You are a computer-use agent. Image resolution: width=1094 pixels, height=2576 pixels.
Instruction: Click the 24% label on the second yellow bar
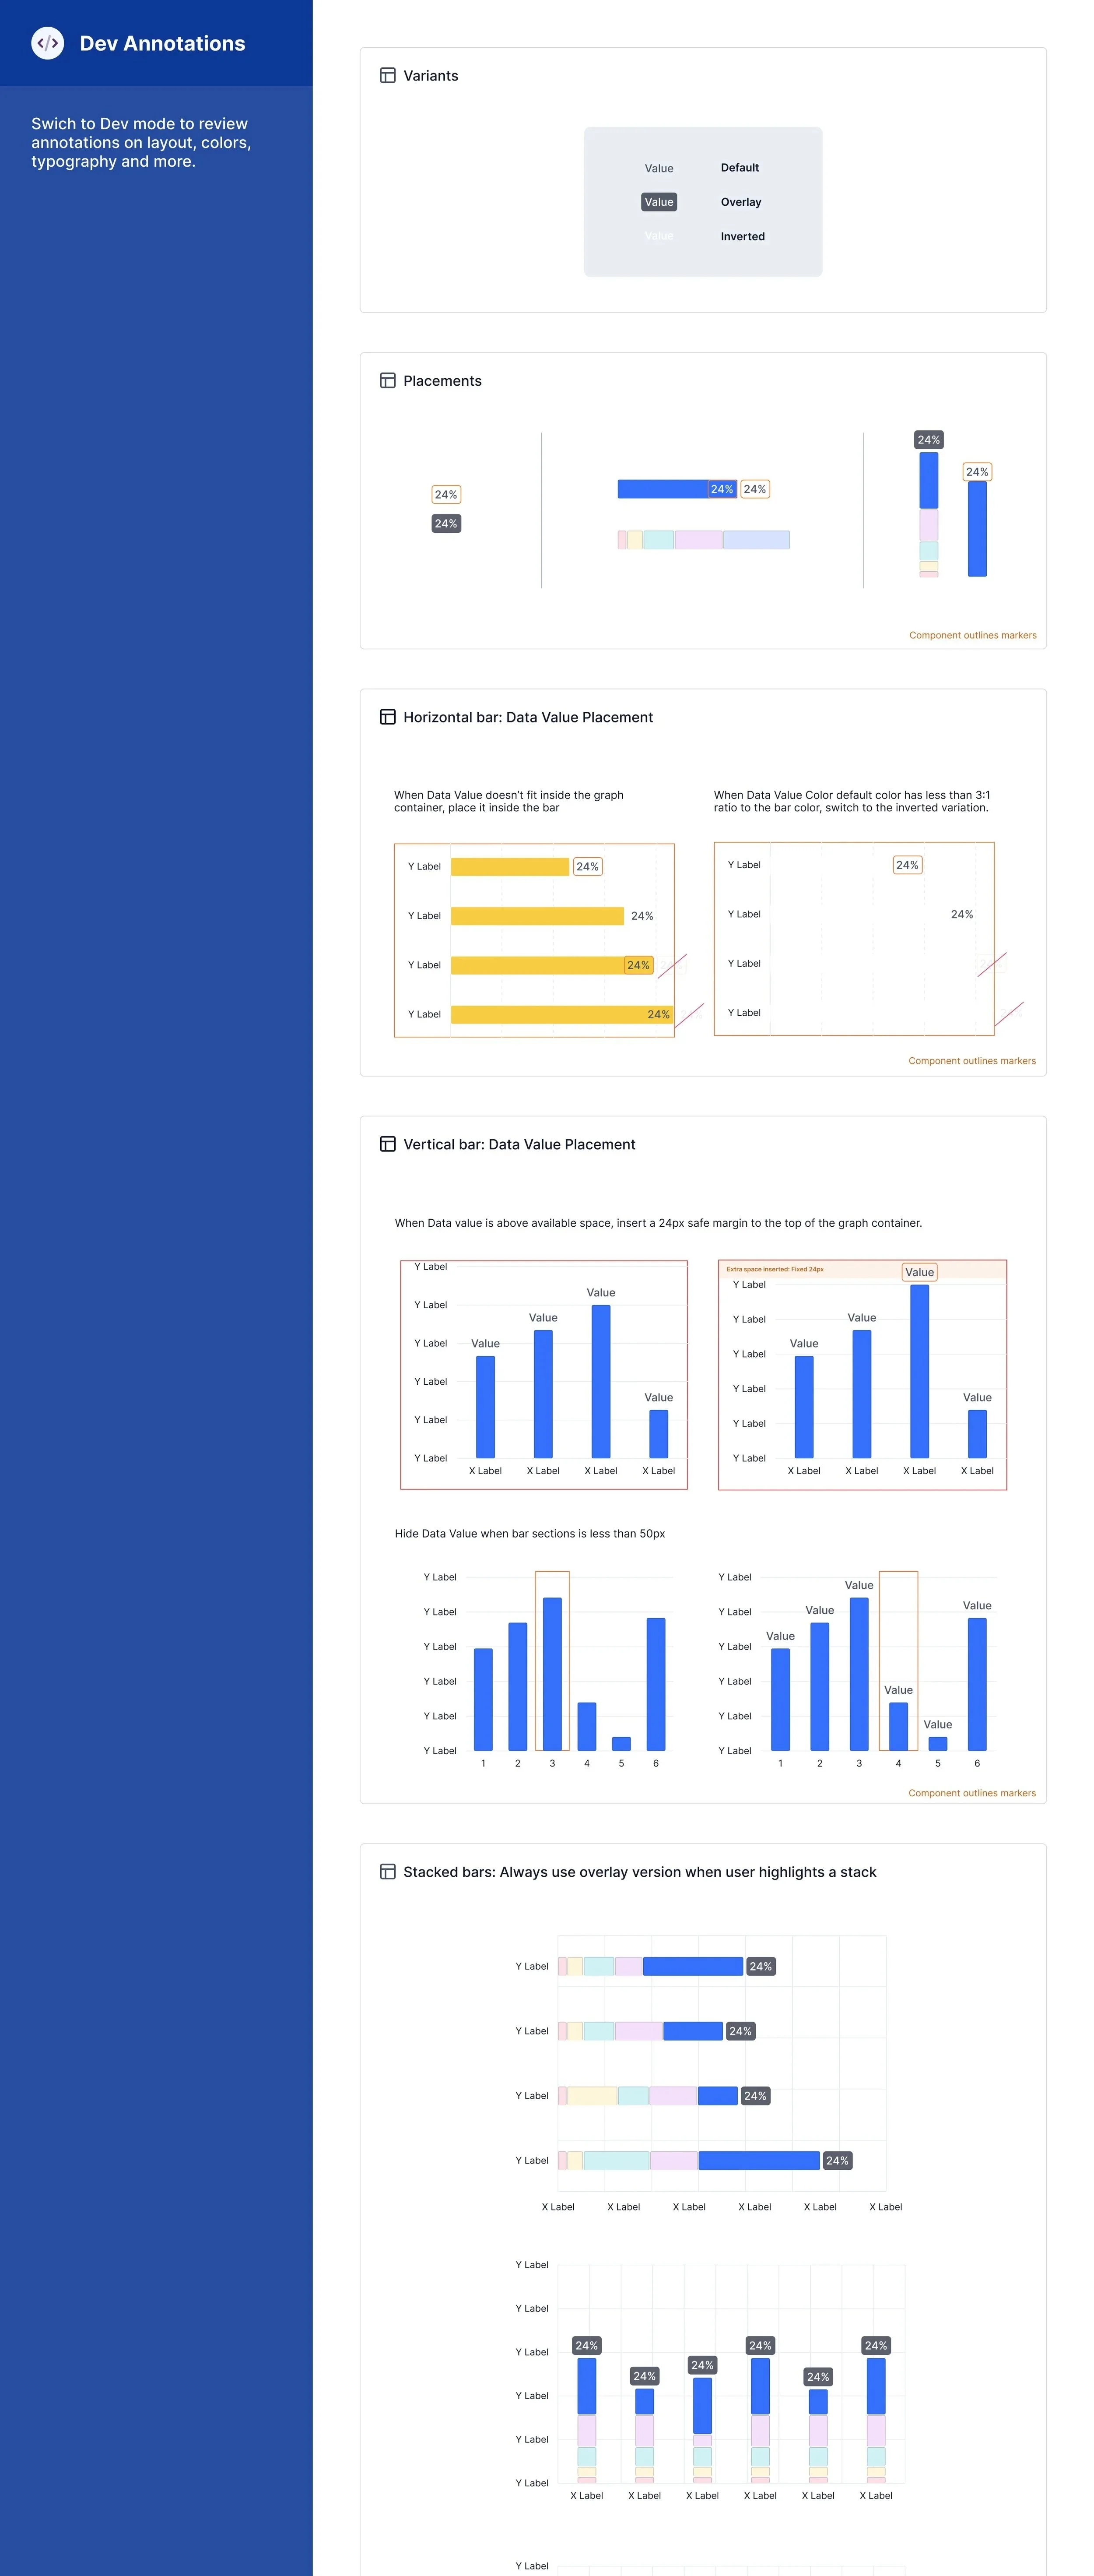point(643,914)
